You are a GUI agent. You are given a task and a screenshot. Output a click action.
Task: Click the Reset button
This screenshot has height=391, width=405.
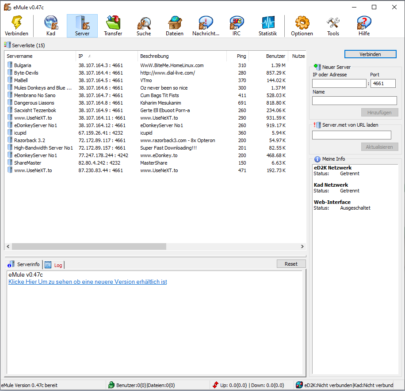tap(291, 263)
